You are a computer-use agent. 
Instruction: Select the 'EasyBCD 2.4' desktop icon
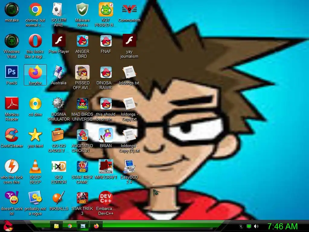click(129, 166)
